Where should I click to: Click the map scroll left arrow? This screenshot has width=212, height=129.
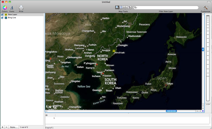198,111
